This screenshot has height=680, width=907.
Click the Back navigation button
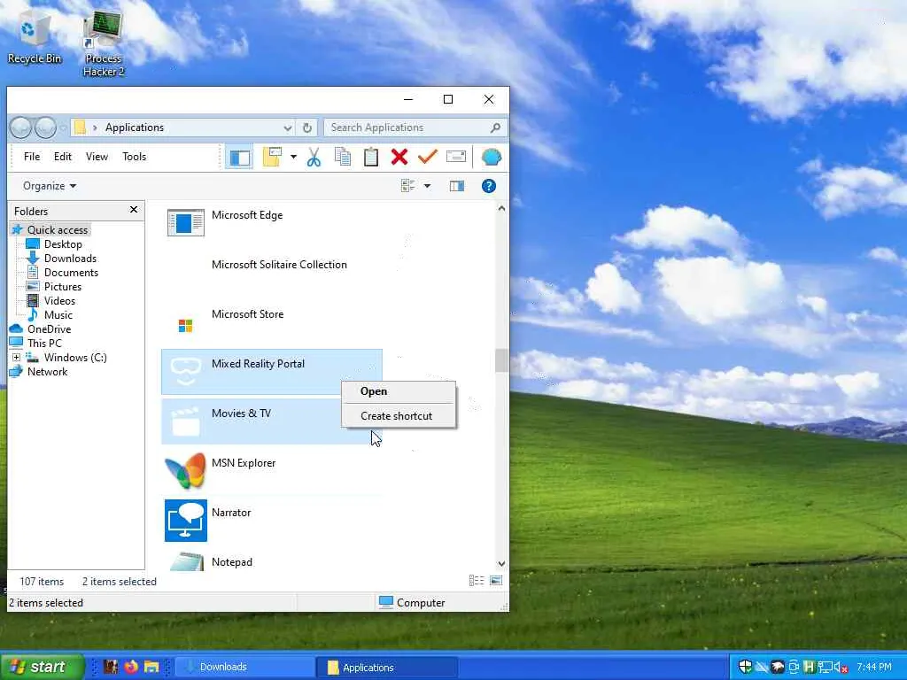click(x=21, y=127)
